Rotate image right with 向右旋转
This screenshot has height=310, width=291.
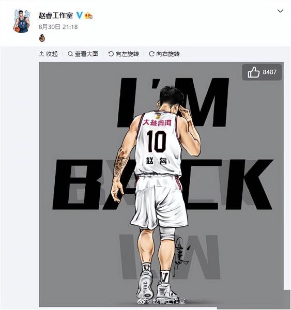[x=164, y=54]
